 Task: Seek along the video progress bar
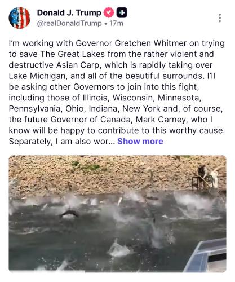[x=117, y=271]
